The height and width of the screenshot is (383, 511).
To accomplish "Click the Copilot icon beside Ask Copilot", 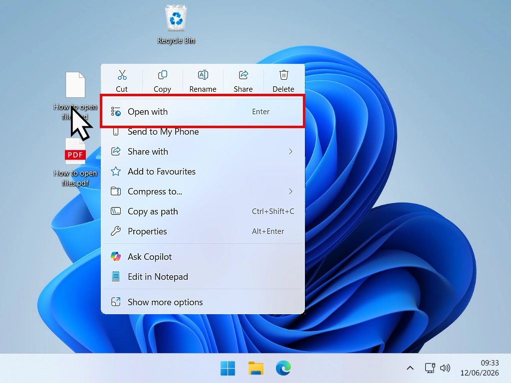I will pos(116,256).
